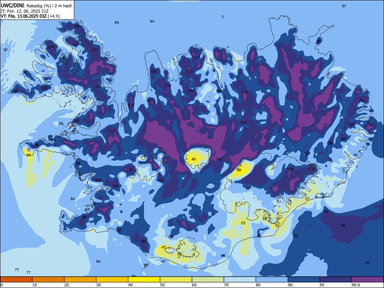This screenshot has height=288, width=384.
Task: Click the 48 value on the yellow glacier area
Action: coord(194,159)
